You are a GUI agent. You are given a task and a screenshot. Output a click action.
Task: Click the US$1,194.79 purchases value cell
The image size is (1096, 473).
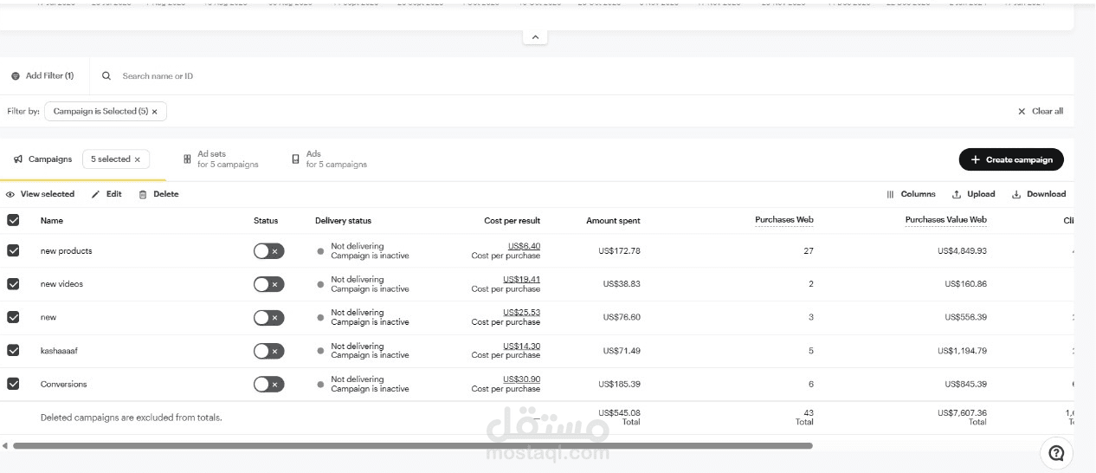tap(962, 351)
